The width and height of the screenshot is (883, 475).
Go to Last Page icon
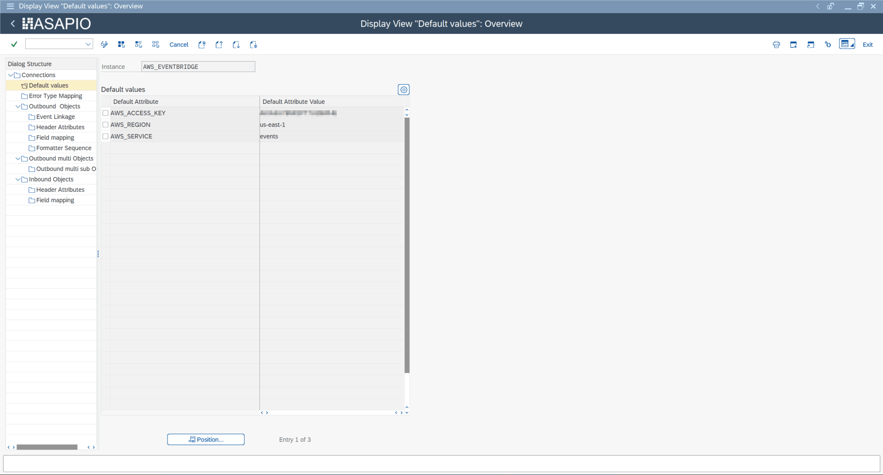pos(253,45)
